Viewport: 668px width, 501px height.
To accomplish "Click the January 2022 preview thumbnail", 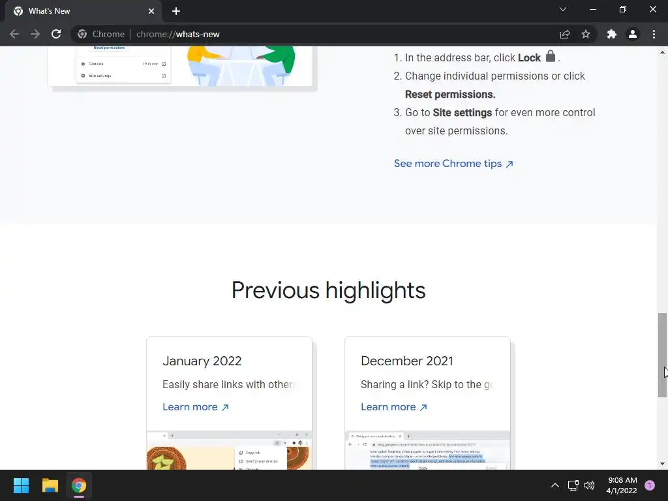I will (x=229, y=450).
